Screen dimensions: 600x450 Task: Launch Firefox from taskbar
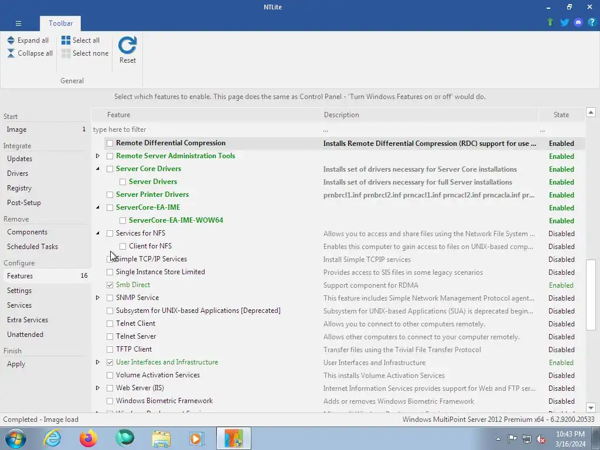(88, 438)
